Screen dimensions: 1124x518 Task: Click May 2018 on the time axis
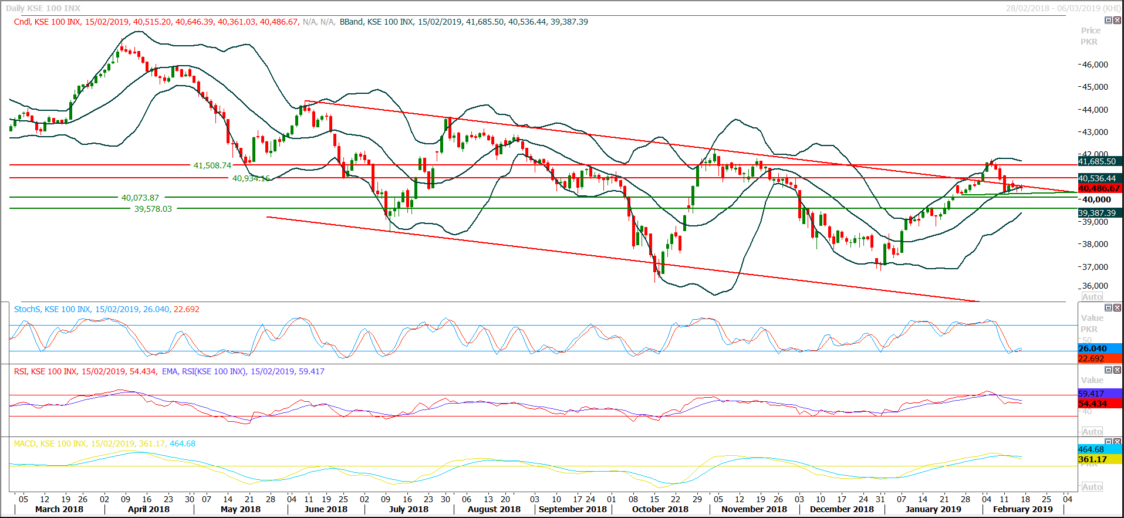pos(241,509)
